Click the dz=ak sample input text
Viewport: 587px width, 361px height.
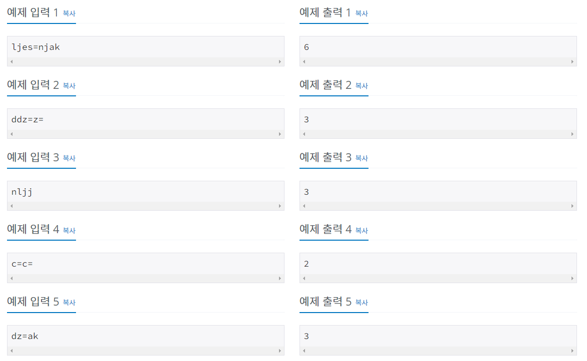point(25,336)
